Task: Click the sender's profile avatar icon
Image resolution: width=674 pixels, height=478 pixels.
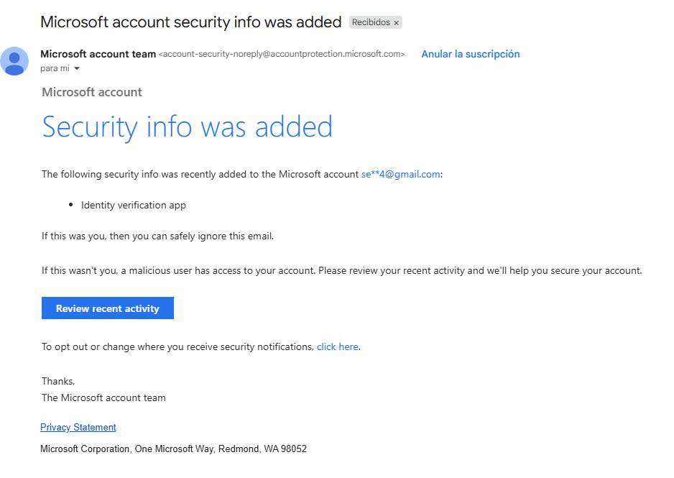Action: (x=14, y=61)
